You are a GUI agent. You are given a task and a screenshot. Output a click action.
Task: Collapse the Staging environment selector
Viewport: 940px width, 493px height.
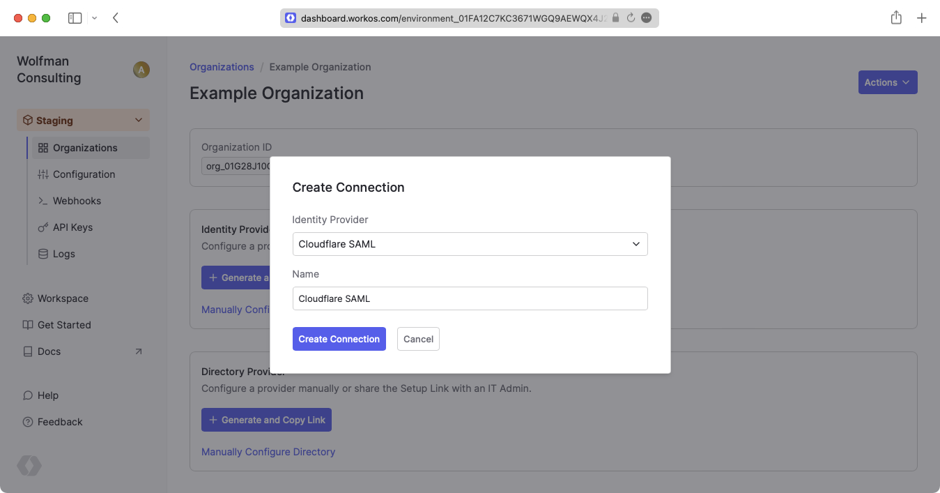click(137, 119)
